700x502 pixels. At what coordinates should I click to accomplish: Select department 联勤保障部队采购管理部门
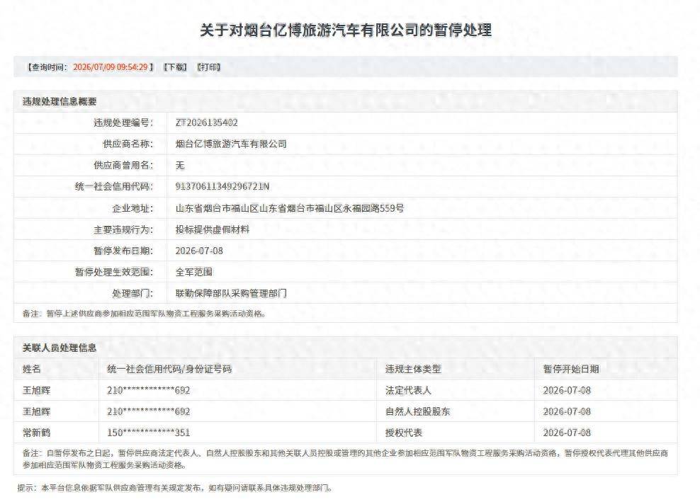[x=231, y=293]
